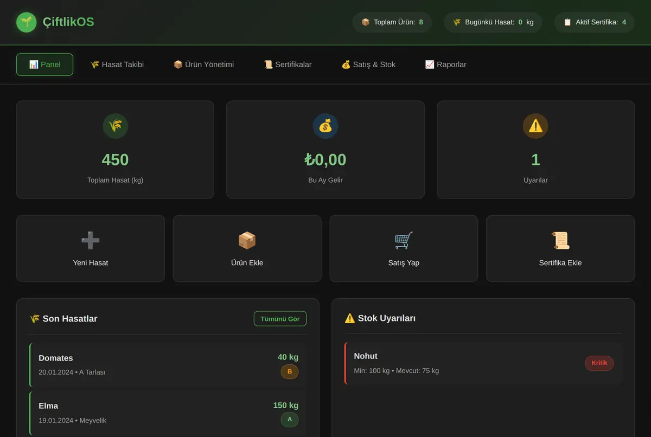This screenshot has height=437, width=651.
Task: Click the 150 kg amount on Elma
Action: point(286,406)
